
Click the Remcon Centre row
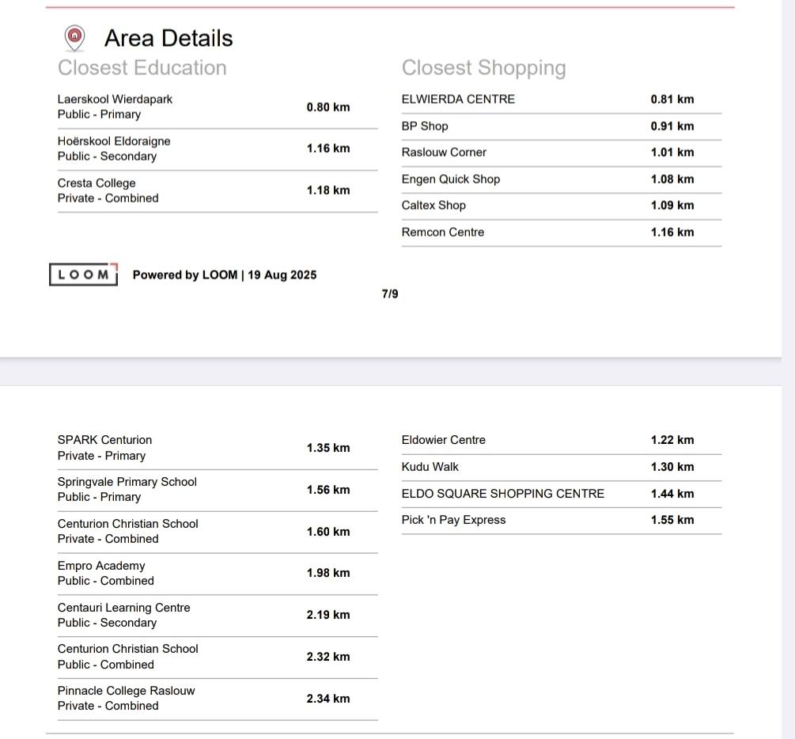(x=562, y=233)
